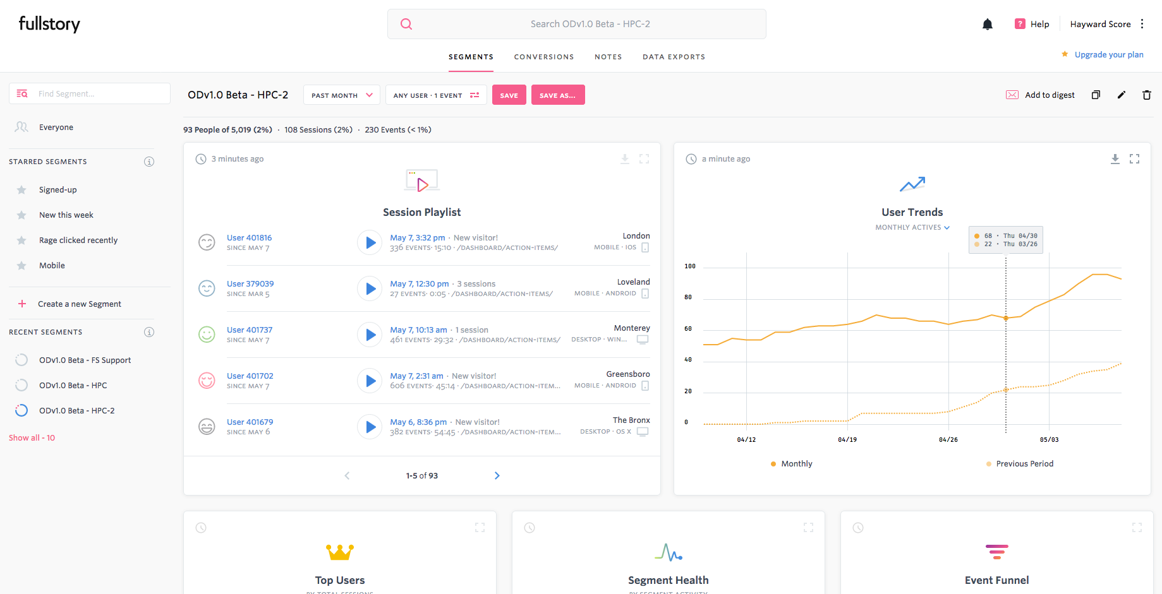Play session for User 401679
This screenshot has width=1162, height=594.
[x=370, y=427]
